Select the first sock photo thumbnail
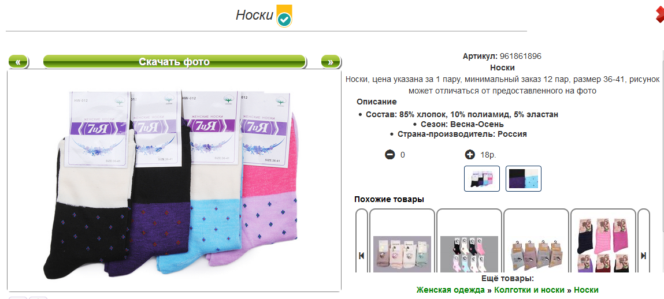664x299 pixels. 482,178
